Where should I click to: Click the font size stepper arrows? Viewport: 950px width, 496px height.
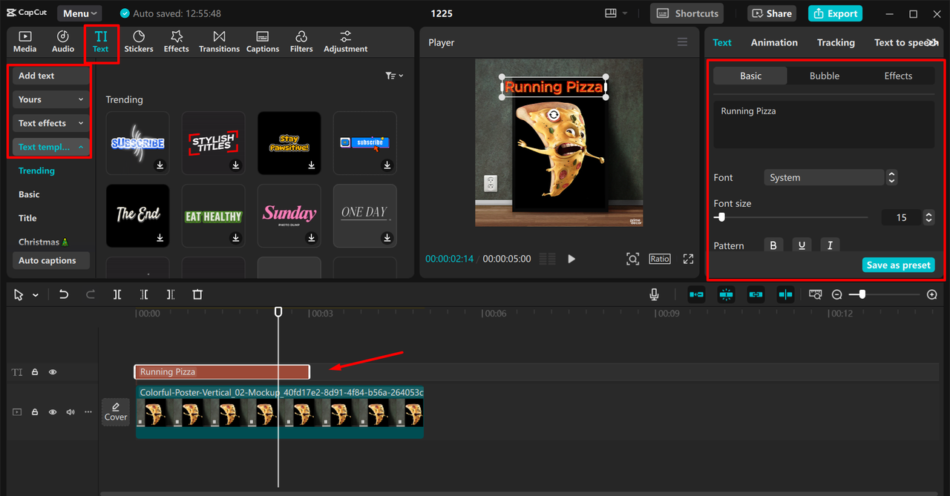tap(928, 217)
